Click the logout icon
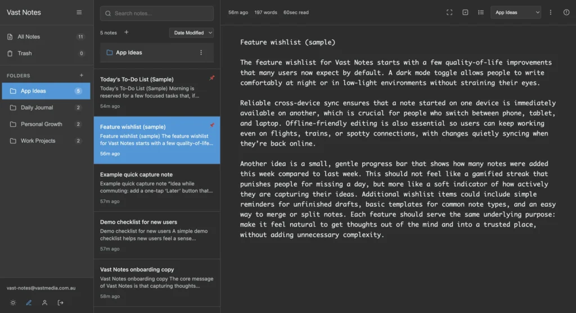 [x=61, y=303]
